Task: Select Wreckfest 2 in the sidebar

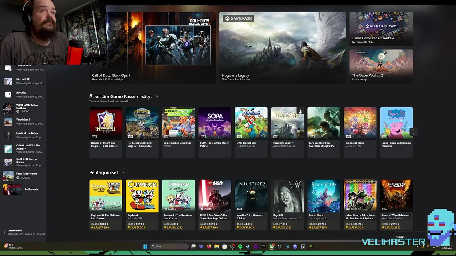Action: coord(24,122)
